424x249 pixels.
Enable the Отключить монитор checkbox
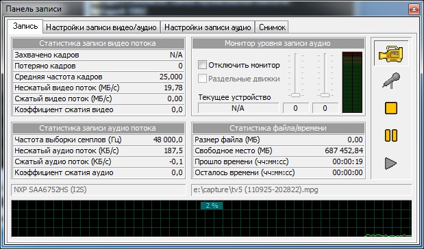click(202, 65)
